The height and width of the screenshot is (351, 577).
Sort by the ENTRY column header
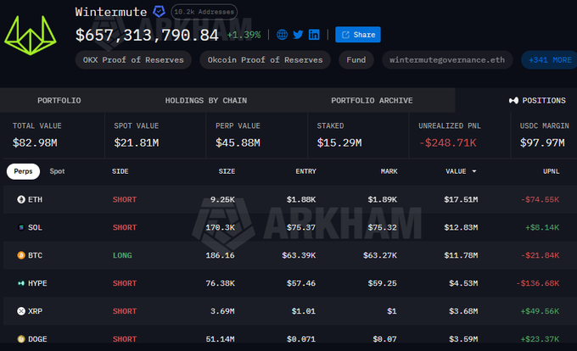click(x=305, y=171)
